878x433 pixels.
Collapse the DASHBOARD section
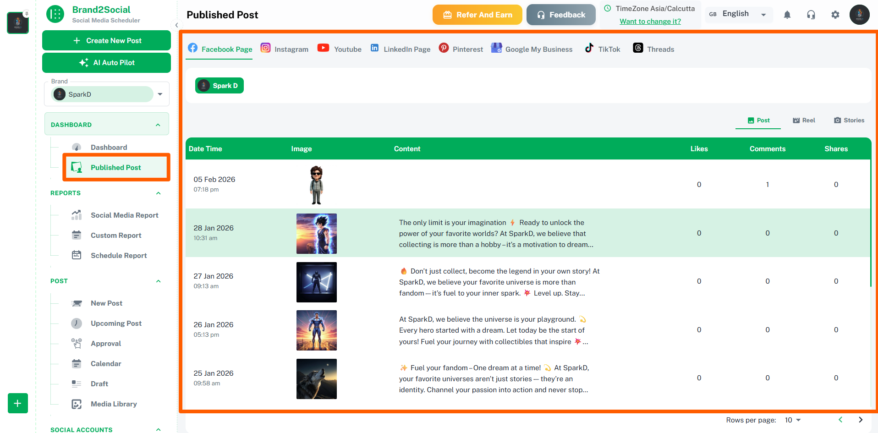coord(158,124)
